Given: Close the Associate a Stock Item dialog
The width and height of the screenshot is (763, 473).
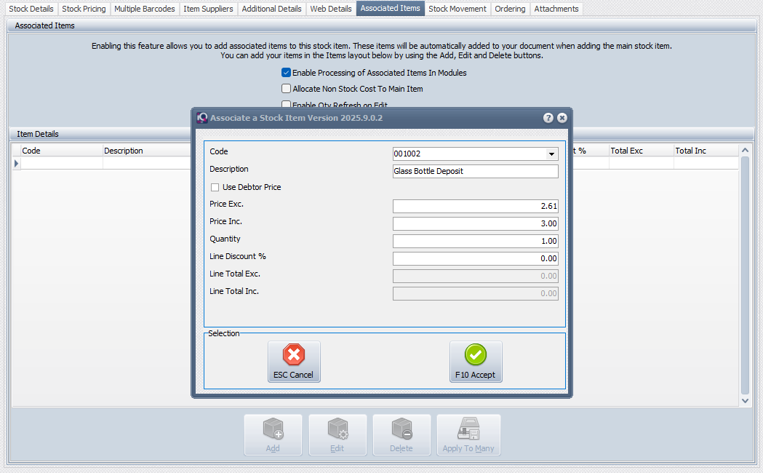Looking at the screenshot, I should pyautogui.click(x=562, y=118).
